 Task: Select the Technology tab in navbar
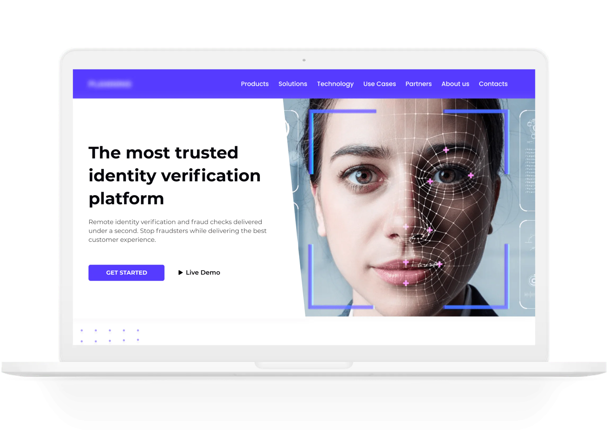point(336,84)
